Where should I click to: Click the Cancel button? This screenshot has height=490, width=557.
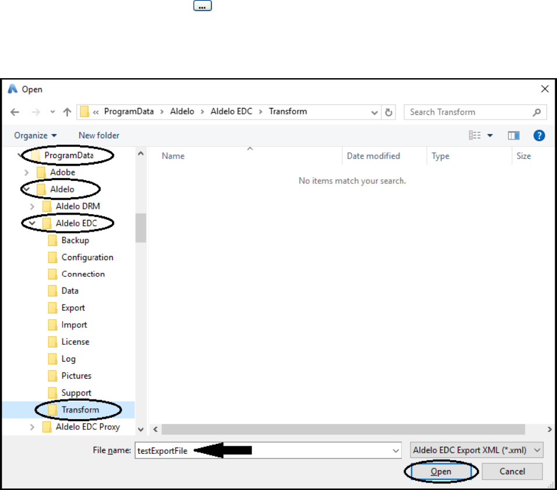tap(512, 471)
